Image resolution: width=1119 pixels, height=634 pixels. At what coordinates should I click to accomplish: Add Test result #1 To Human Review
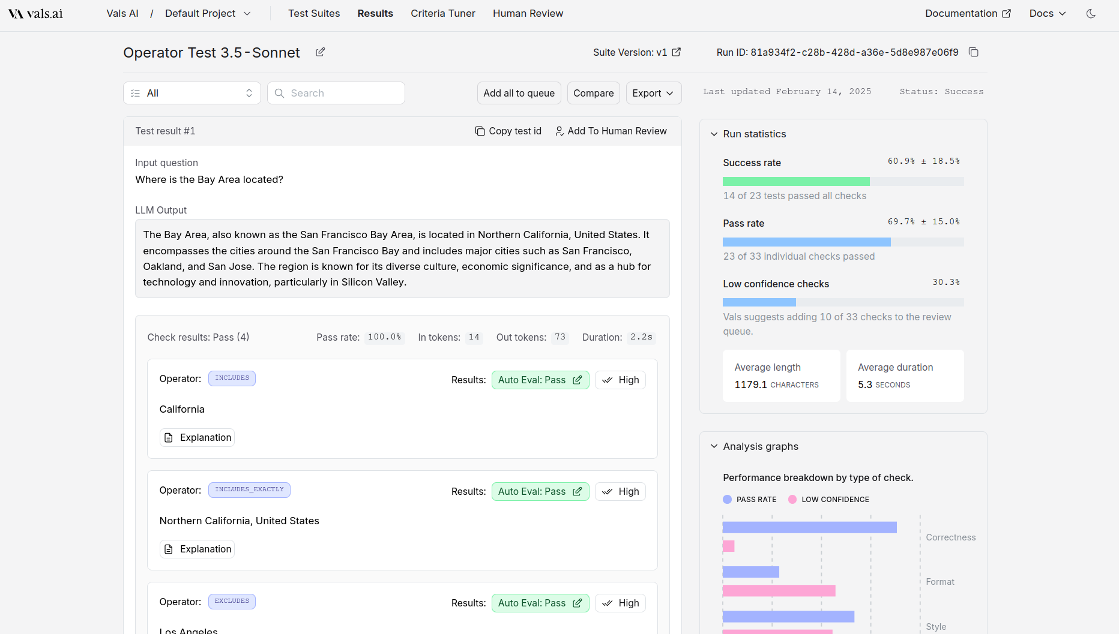point(611,131)
